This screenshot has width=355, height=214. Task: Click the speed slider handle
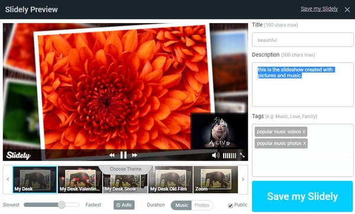(x=62, y=205)
